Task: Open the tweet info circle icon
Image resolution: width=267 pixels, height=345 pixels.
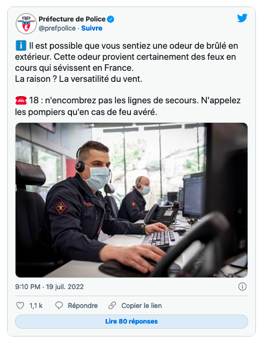Action: 242,287
